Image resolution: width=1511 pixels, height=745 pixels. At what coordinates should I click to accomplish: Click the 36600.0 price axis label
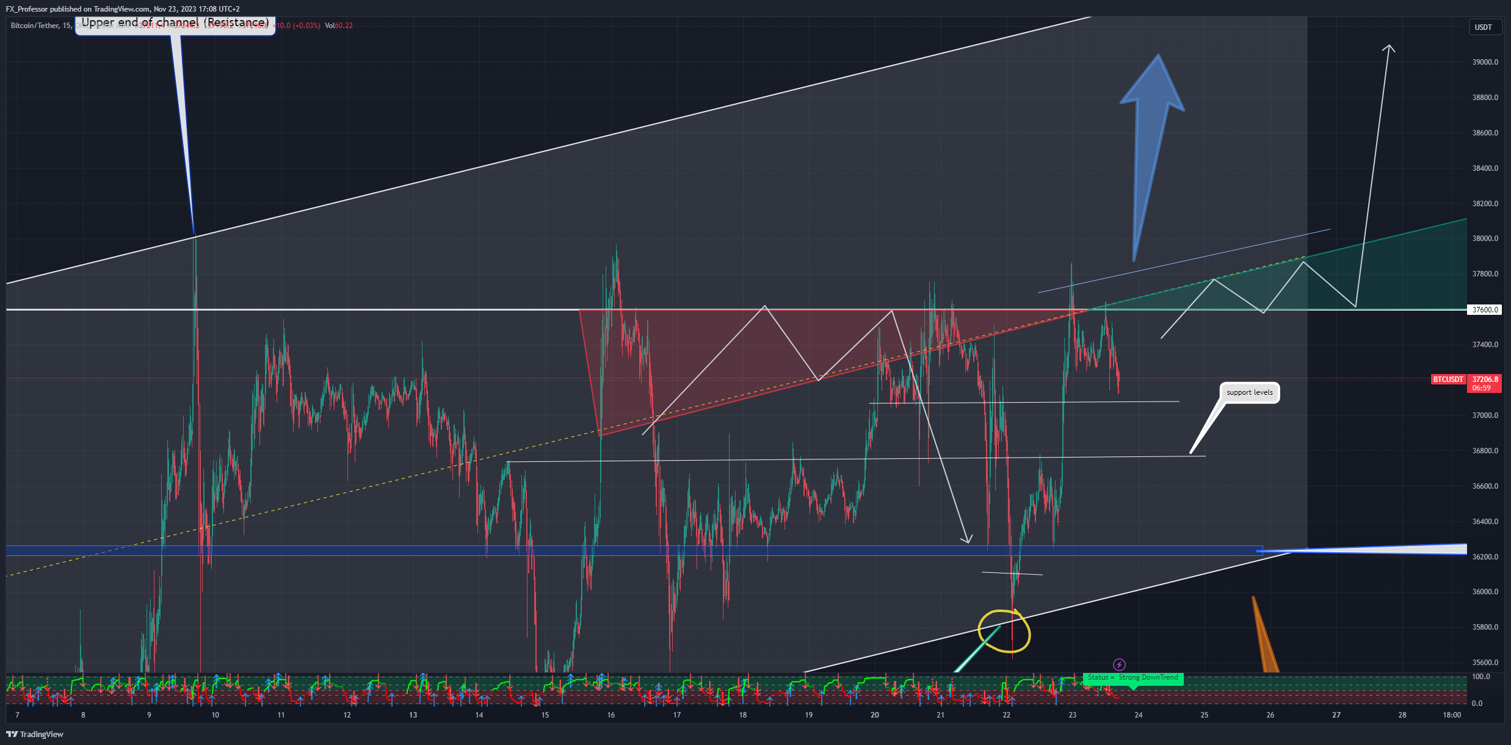coord(1485,486)
